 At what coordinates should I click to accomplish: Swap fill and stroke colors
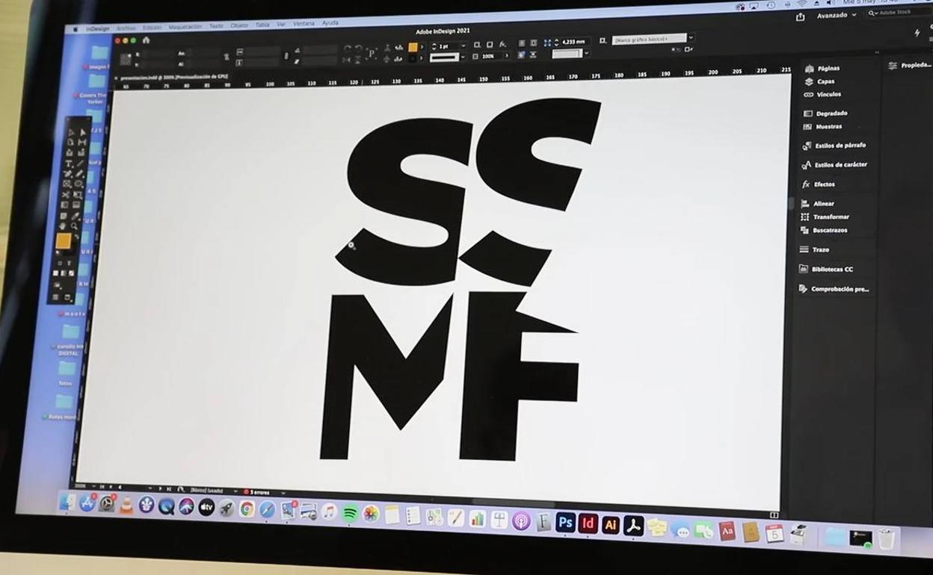coord(76,237)
